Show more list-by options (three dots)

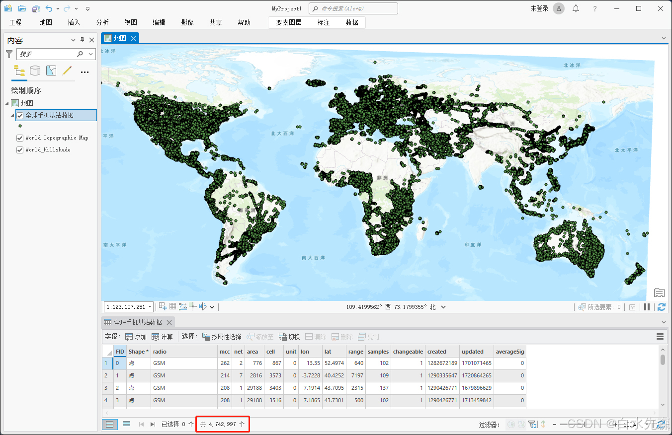(x=84, y=72)
